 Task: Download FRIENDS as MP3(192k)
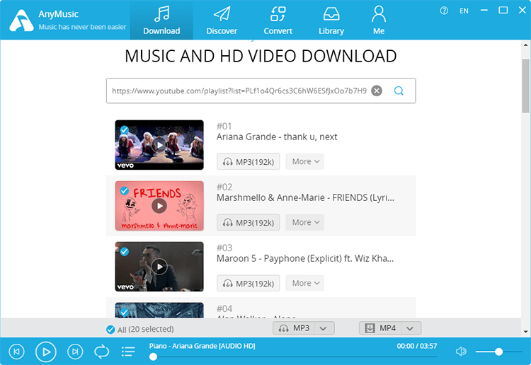click(249, 223)
